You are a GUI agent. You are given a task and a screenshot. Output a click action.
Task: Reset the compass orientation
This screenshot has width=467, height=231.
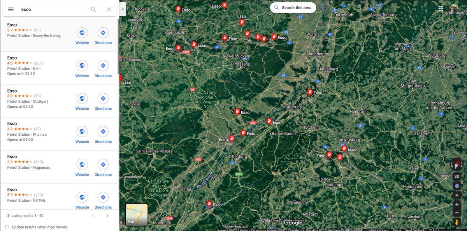point(456,164)
